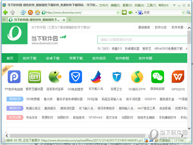Click the GTA5mod link
The height and width of the screenshot is (145, 193).
tap(96, 117)
